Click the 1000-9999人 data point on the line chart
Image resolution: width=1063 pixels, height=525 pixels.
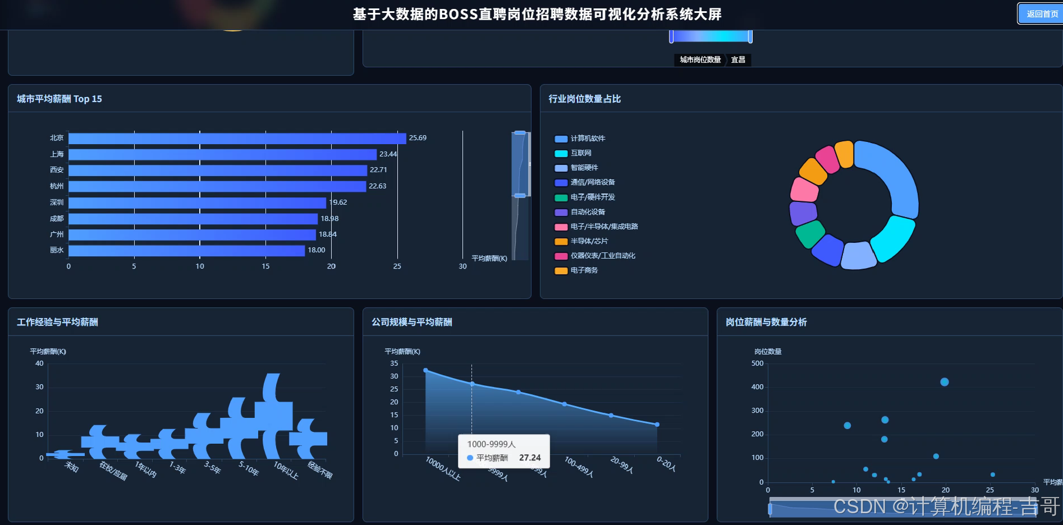point(472,384)
